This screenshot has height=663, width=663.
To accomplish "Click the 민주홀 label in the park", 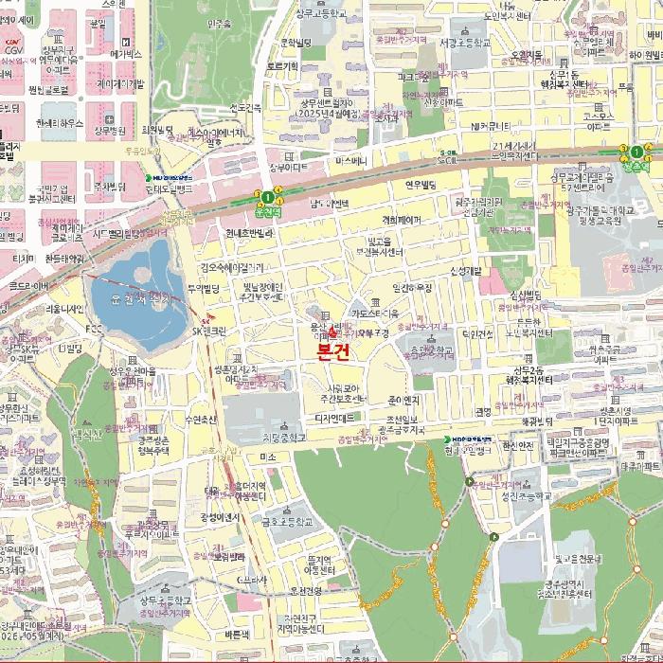I will coord(219,24).
